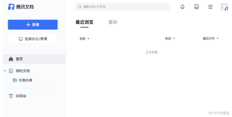232x117 pixels.
Task: Open the notification bell
Action: 182,7
